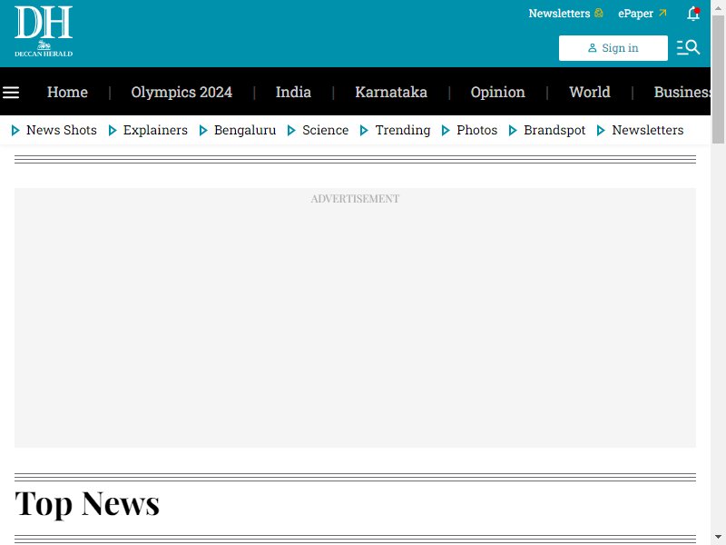Screen dimensions: 726x545
Task: Click the ePaper external arrow icon
Action: [x=662, y=13]
